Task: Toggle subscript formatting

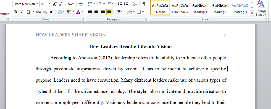Action: [x=45, y=12]
